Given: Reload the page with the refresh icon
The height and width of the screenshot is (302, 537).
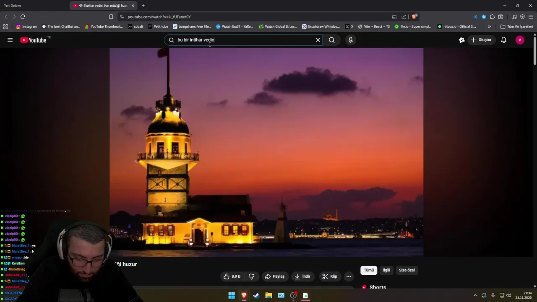Looking at the screenshot, I should pyautogui.click(x=23, y=17).
